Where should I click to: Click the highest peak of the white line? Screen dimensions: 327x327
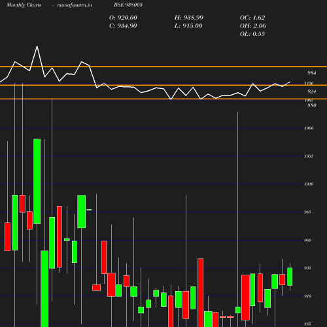click(37, 46)
